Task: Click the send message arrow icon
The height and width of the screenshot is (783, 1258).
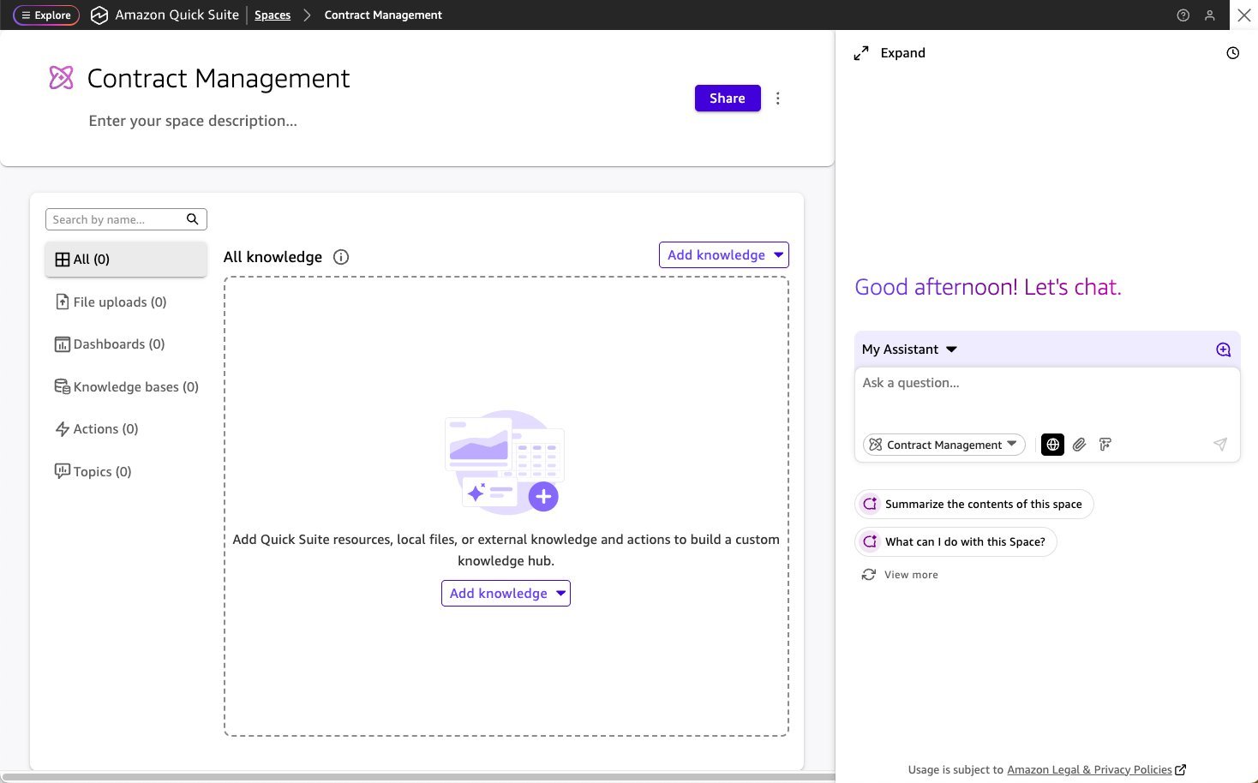Action: (x=1220, y=445)
